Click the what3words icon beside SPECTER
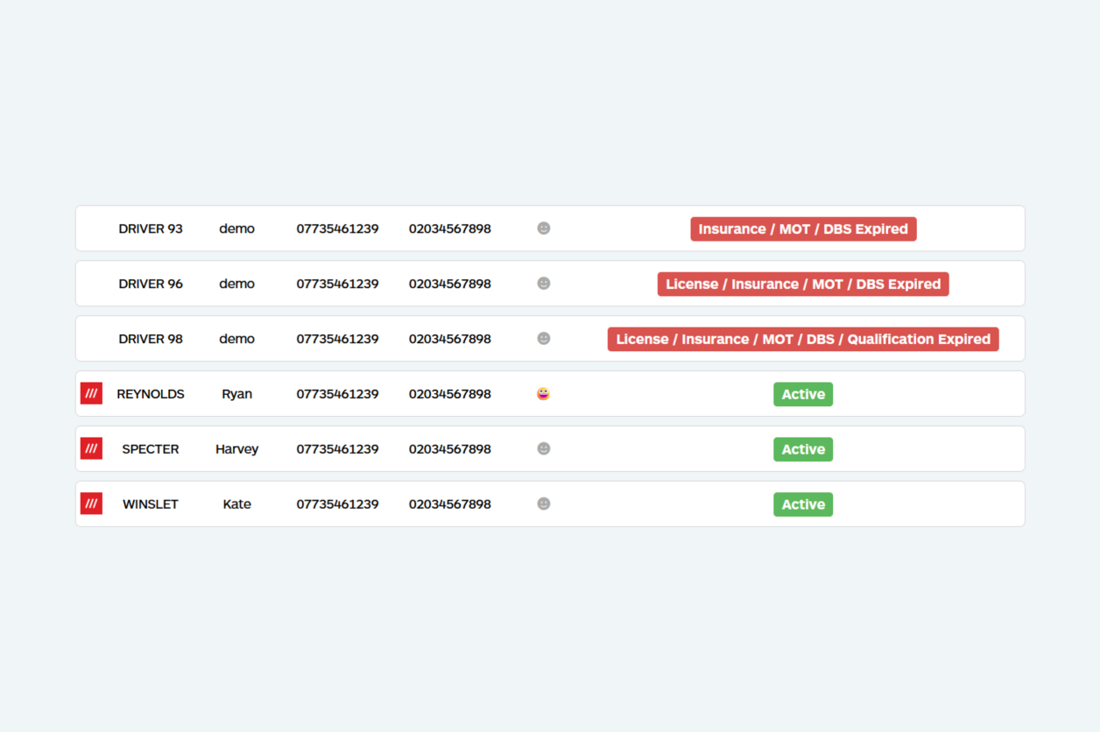This screenshot has height=732, width=1100. (x=91, y=449)
